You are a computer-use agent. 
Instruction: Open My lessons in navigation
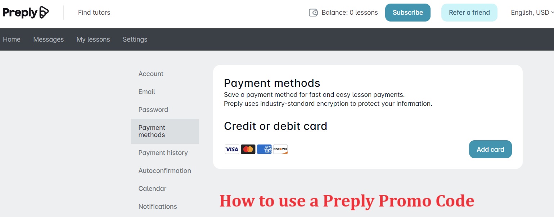click(x=93, y=39)
